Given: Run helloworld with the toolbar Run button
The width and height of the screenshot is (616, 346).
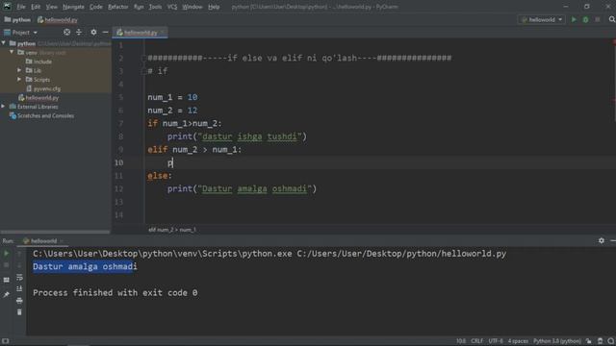Looking at the screenshot, I should [574, 19].
